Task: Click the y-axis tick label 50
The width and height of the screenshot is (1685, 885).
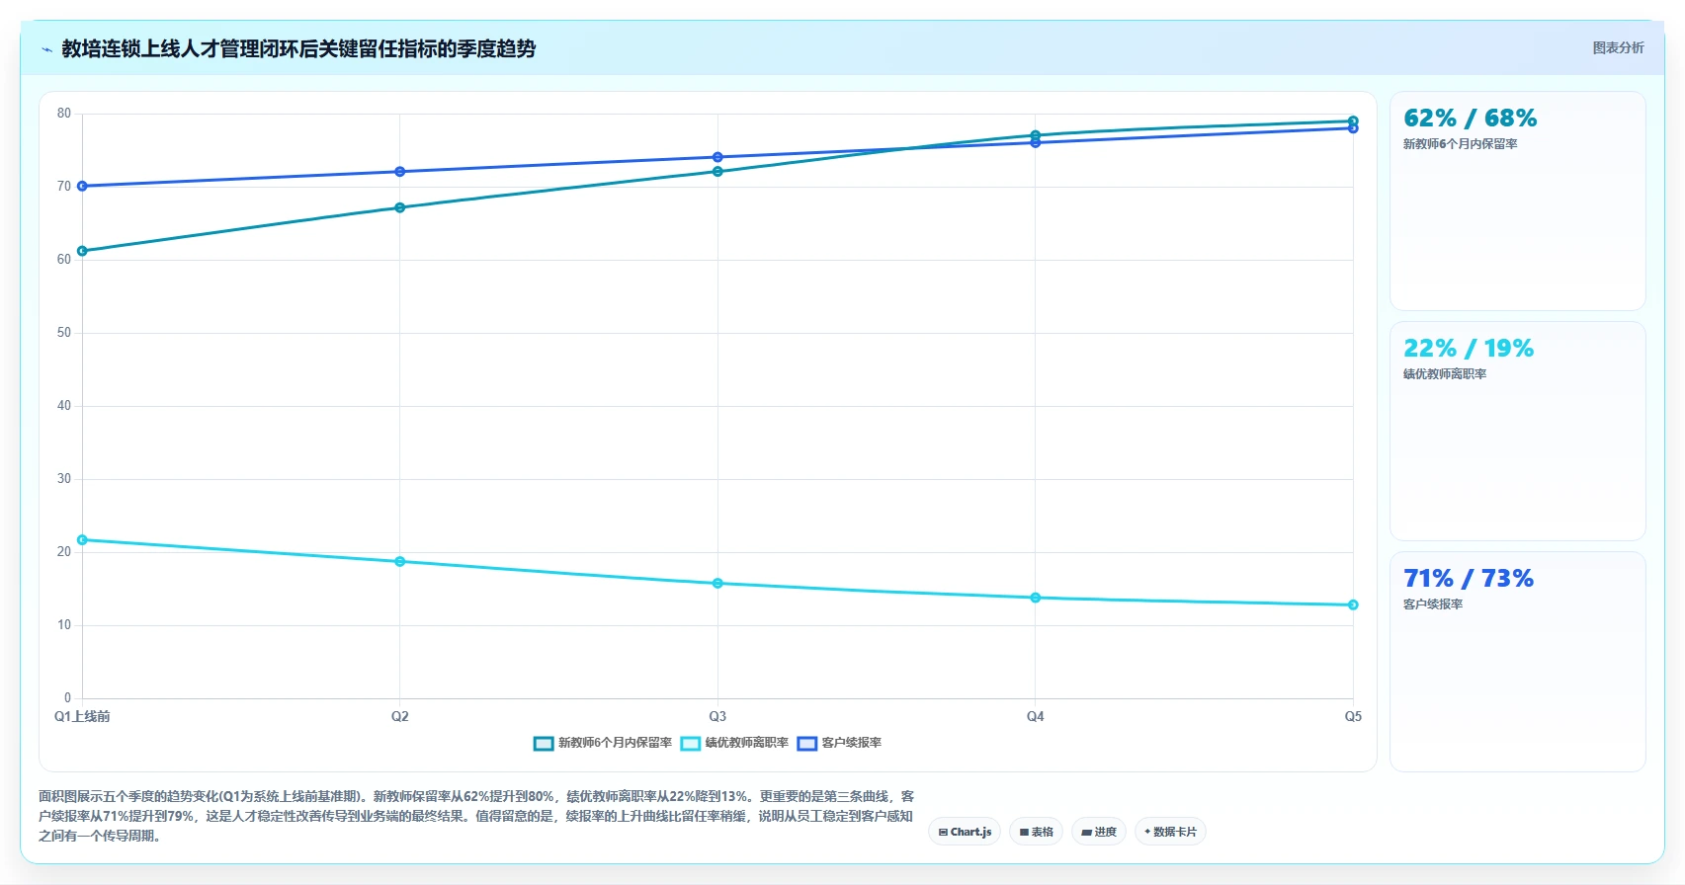Action: [x=64, y=333]
